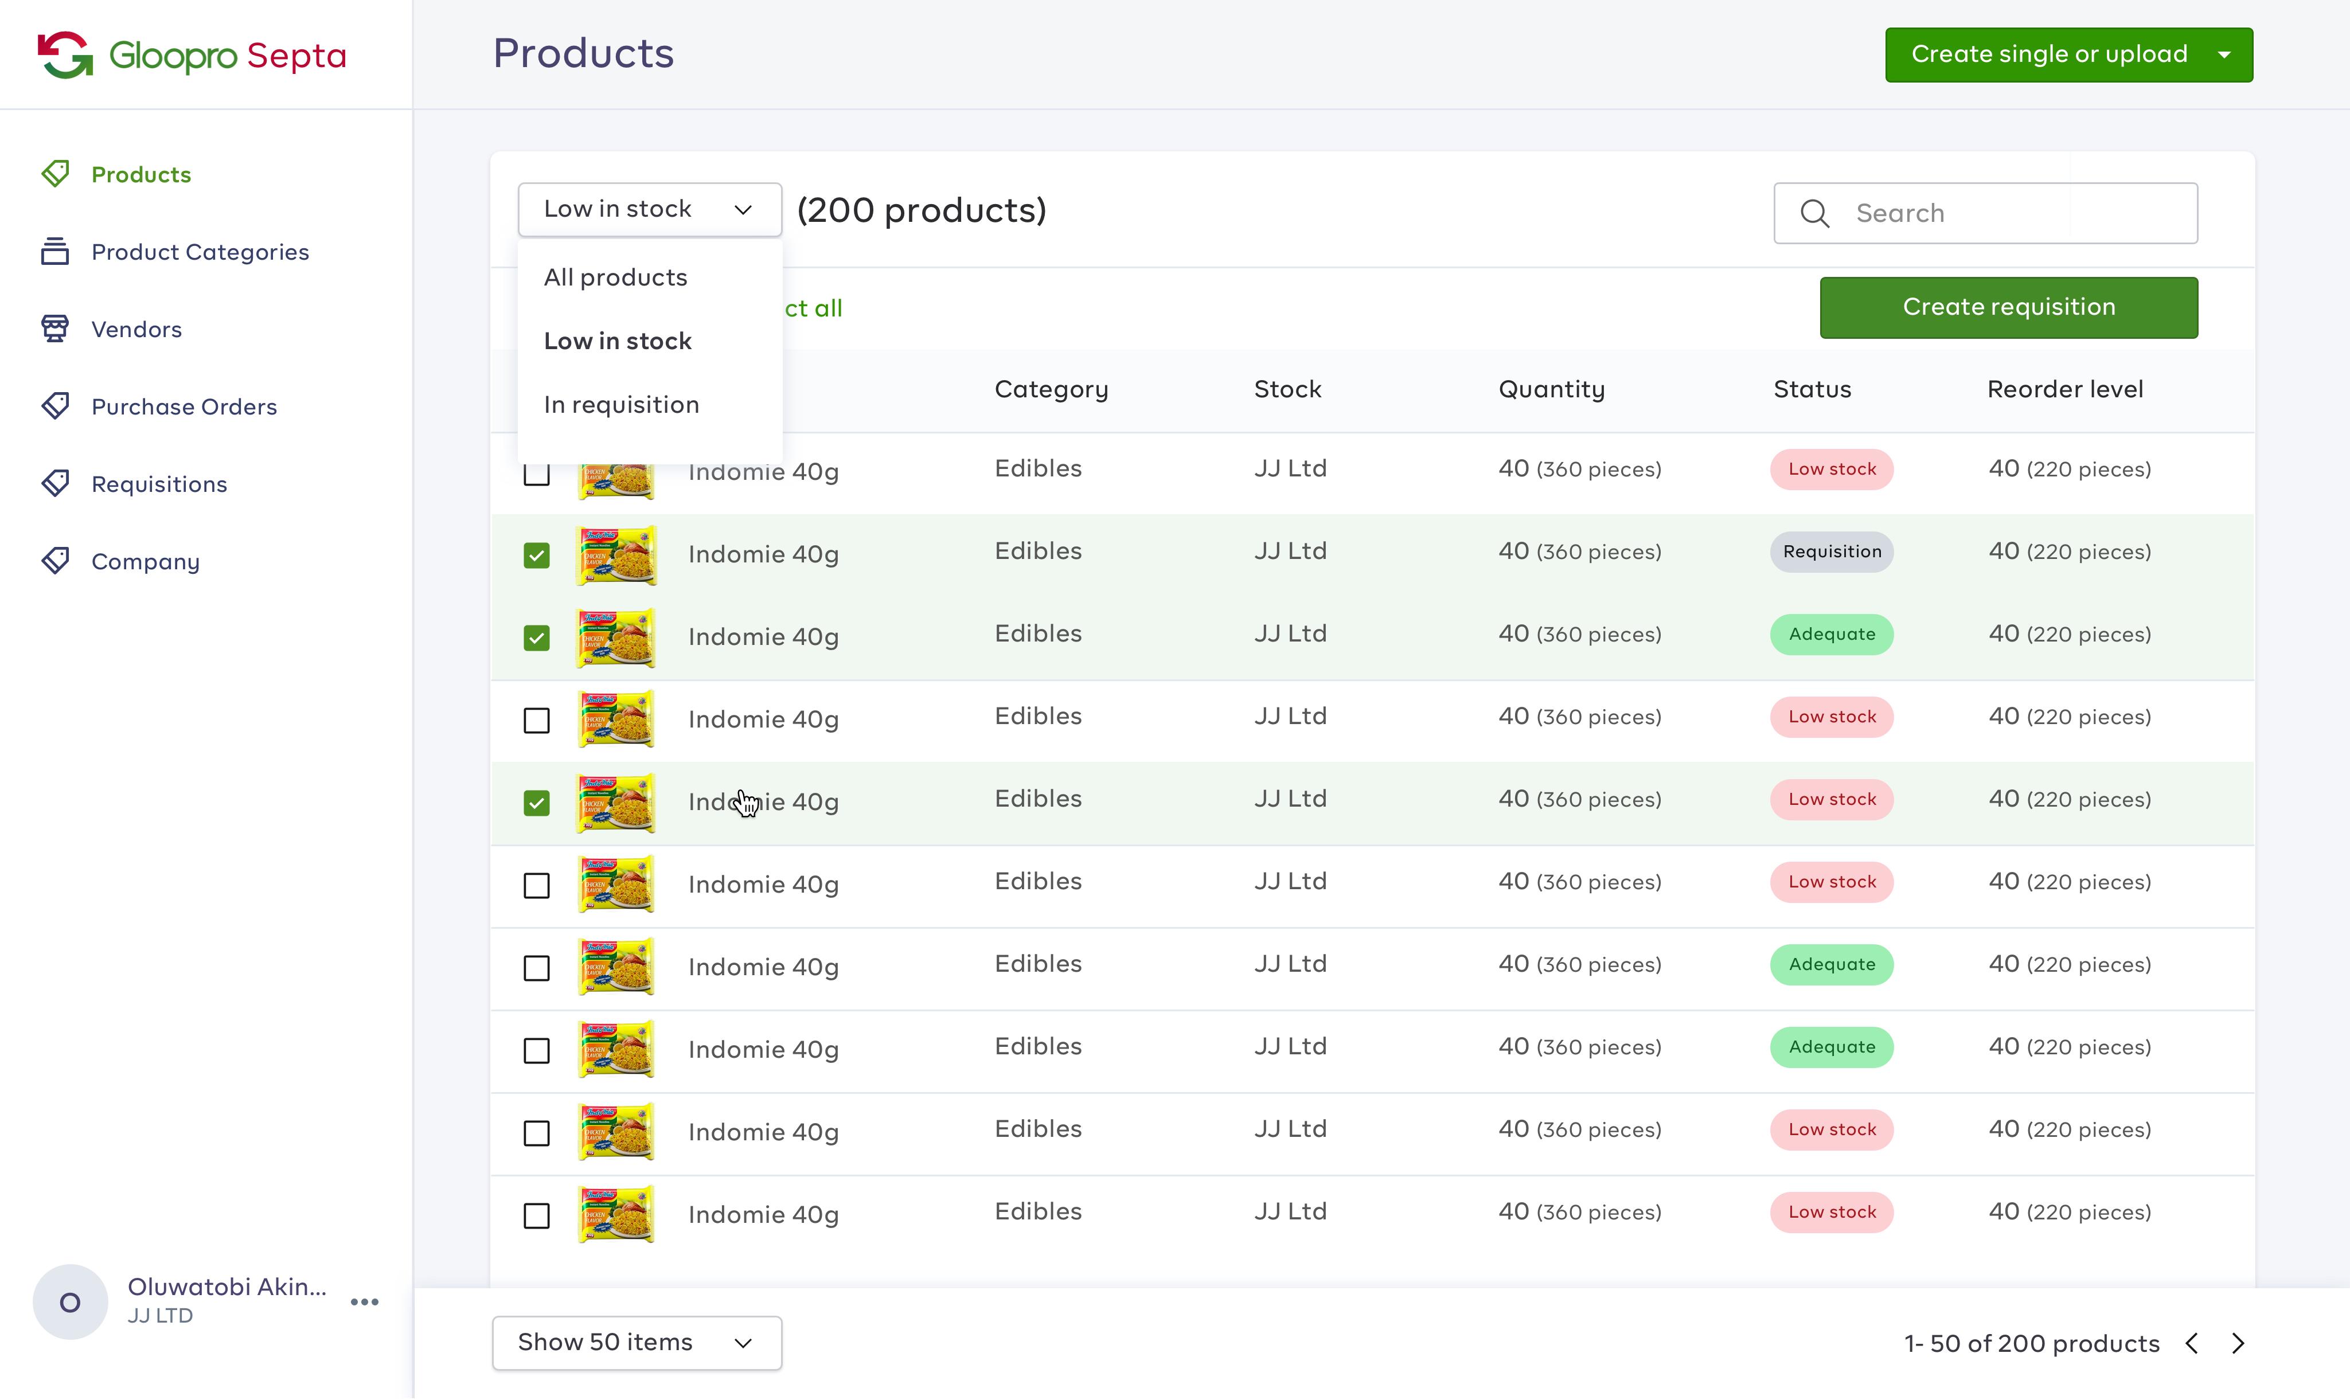Check the last product row checkbox
Screen dimensions: 2350x1400
537,1216
